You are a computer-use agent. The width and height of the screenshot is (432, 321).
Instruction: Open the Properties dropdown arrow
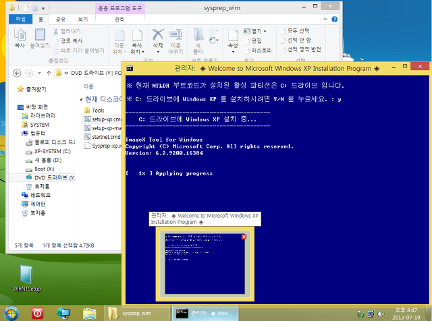pos(233,52)
